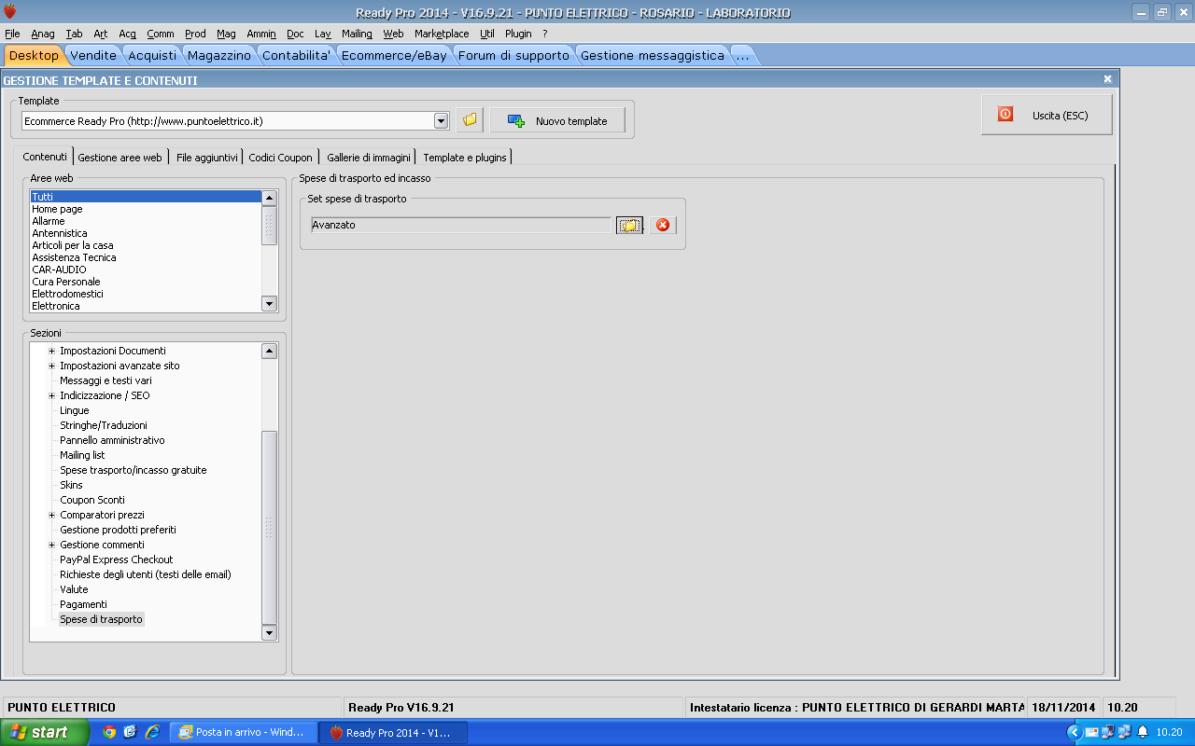The width and height of the screenshot is (1195, 746).
Task: Switch to the Template e plugins tab
Action: [x=465, y=158]
